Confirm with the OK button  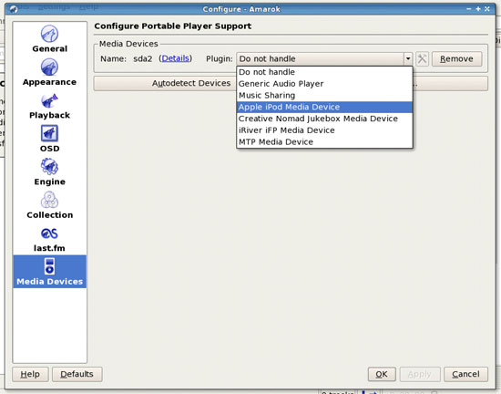tap(382, 374)
